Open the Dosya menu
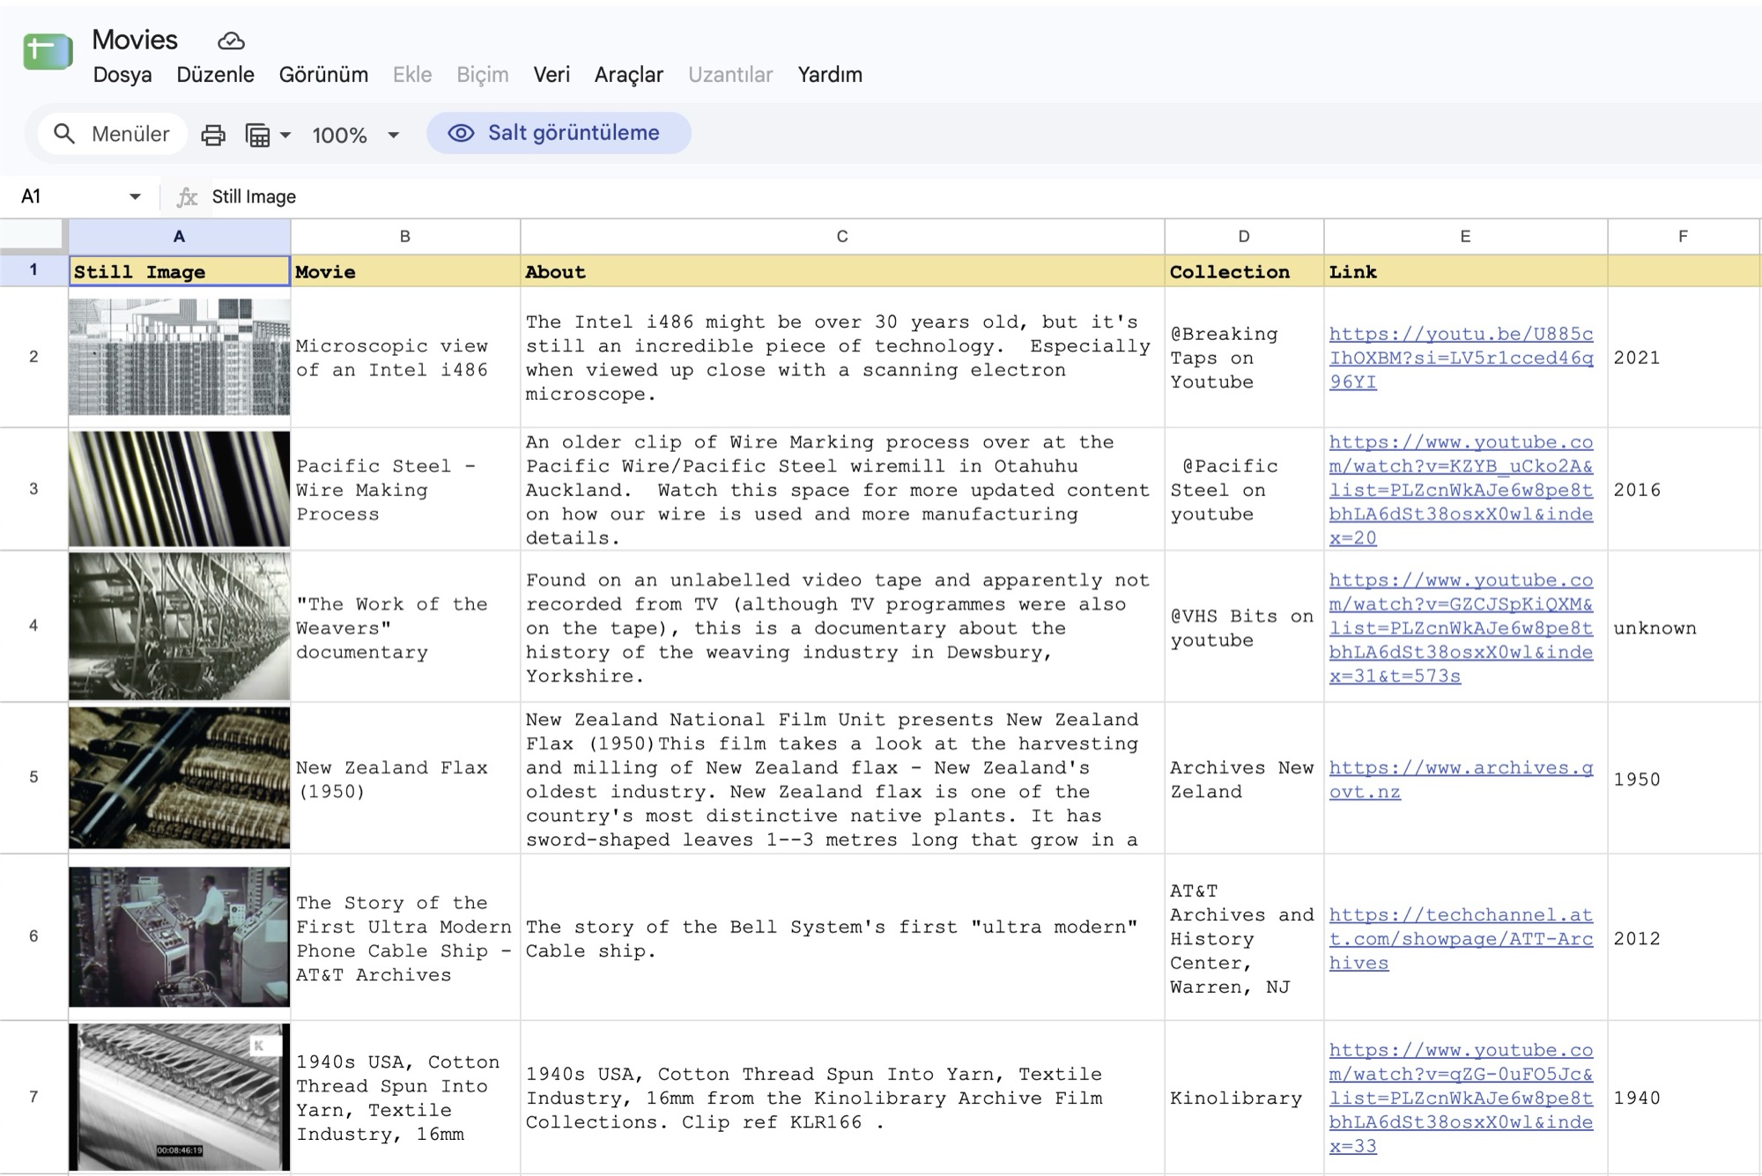This screenshot has height=1176, width=1762. [x=122, y=75]
